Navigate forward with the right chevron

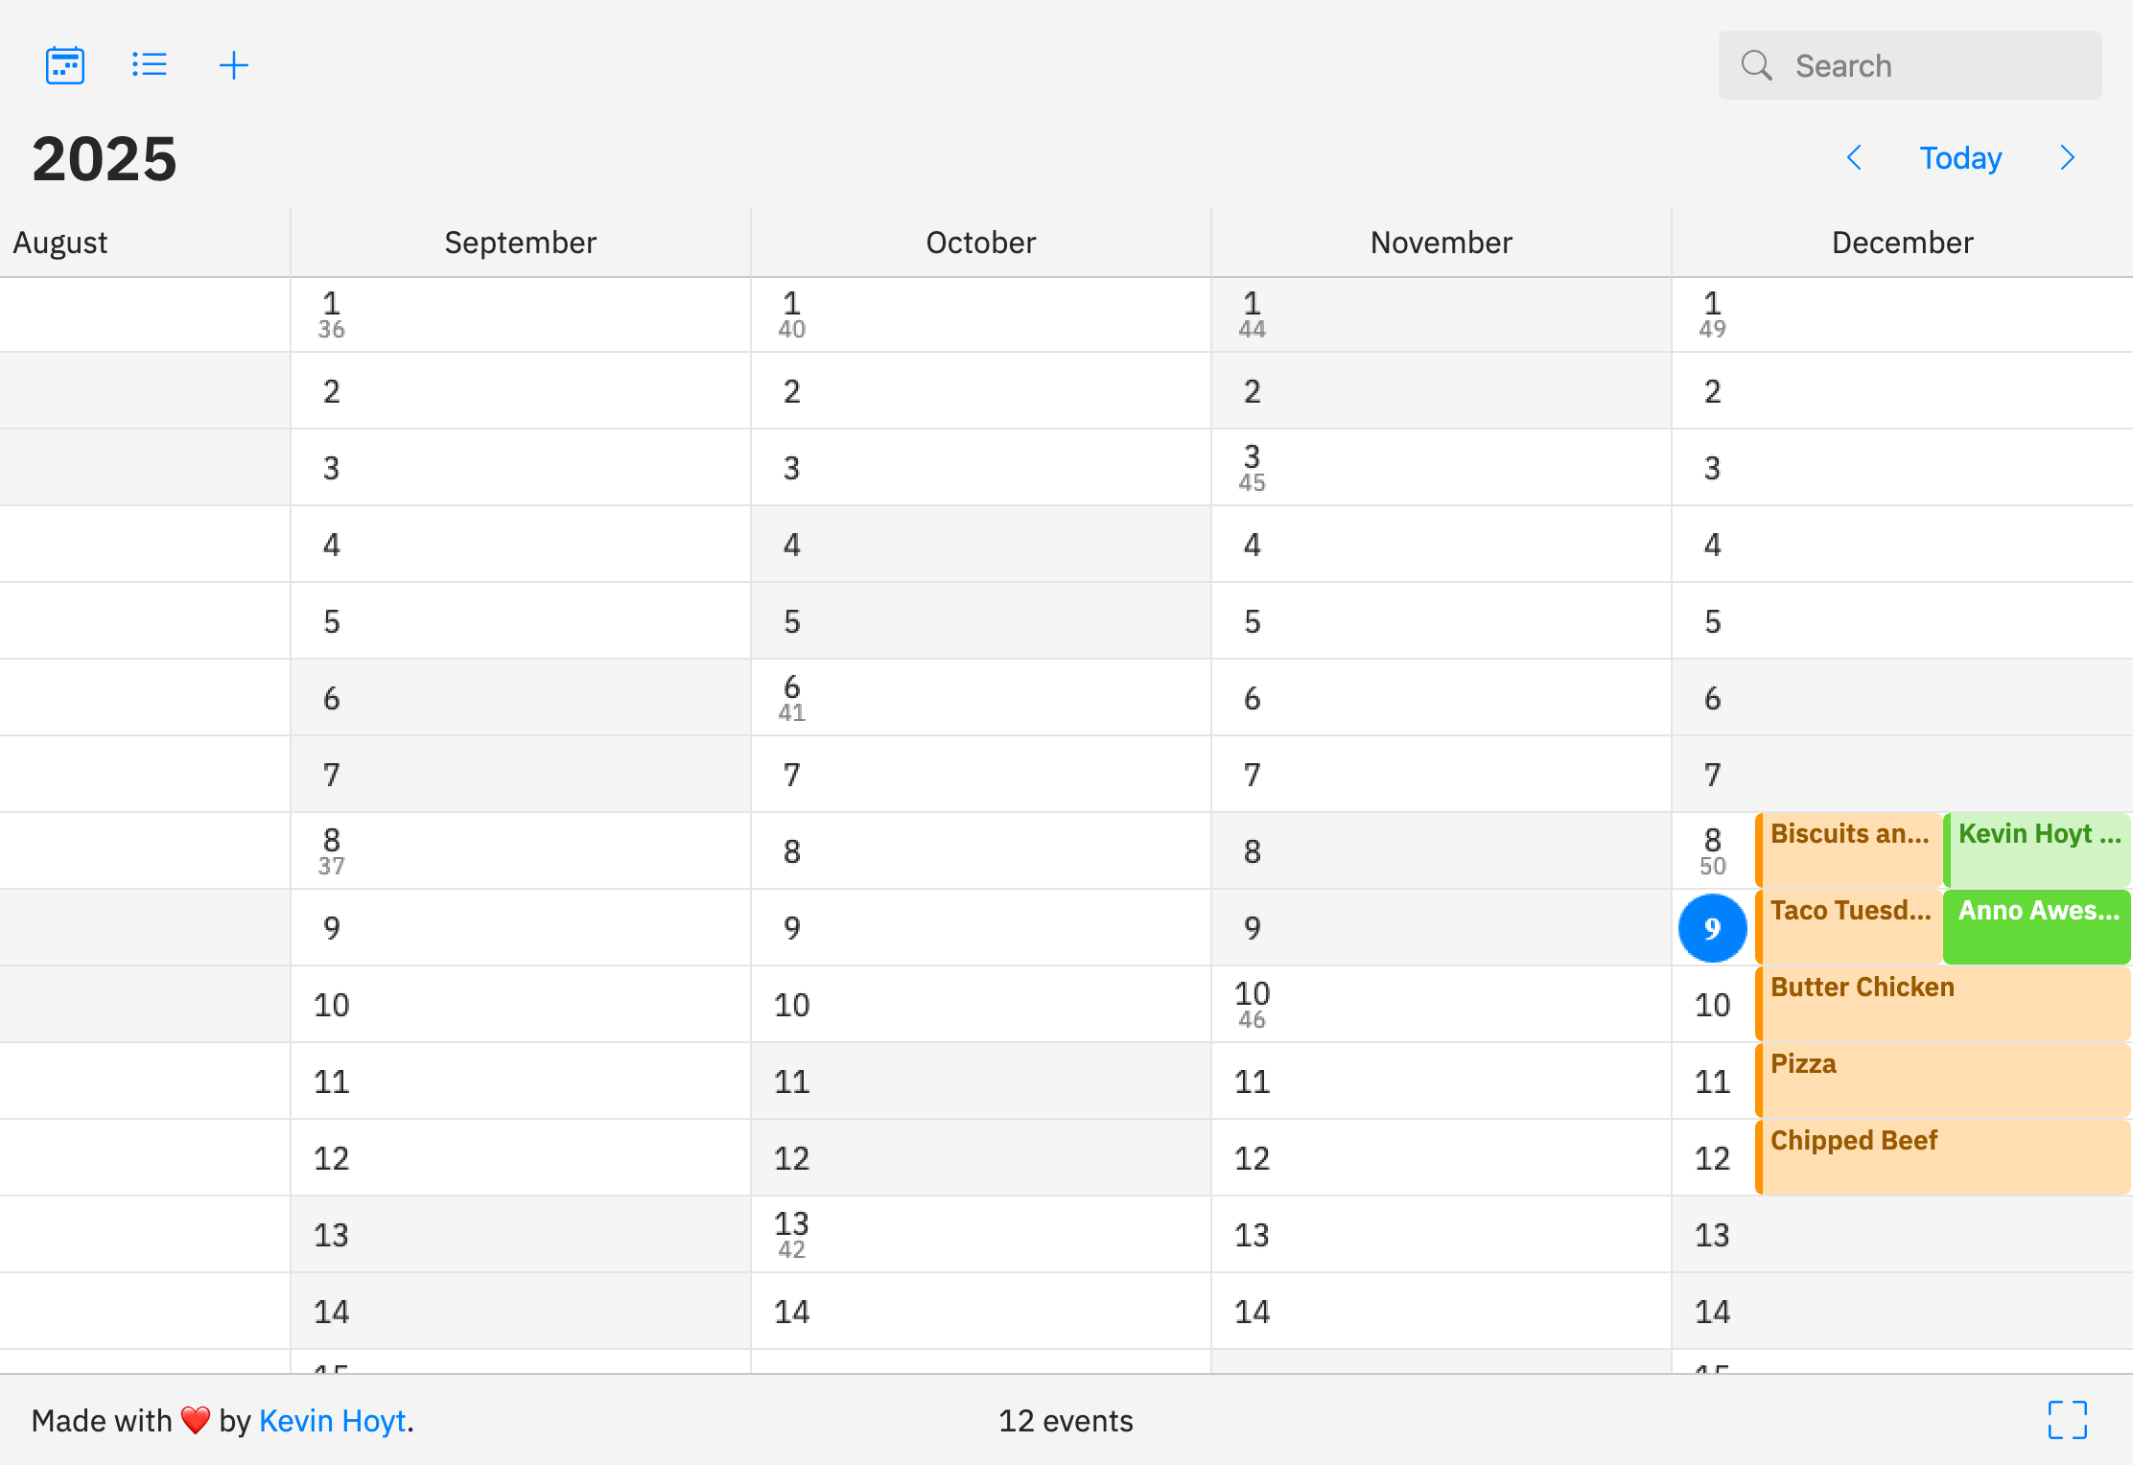(2067, 157)
